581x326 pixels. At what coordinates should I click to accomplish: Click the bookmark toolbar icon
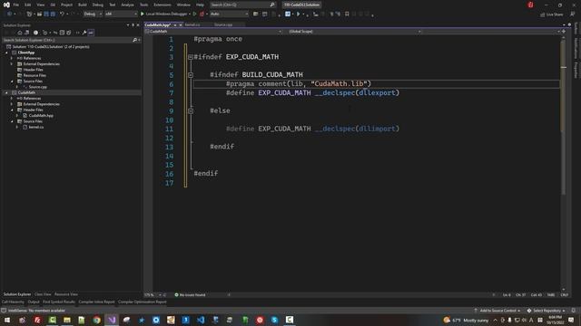tap(347, 14)
